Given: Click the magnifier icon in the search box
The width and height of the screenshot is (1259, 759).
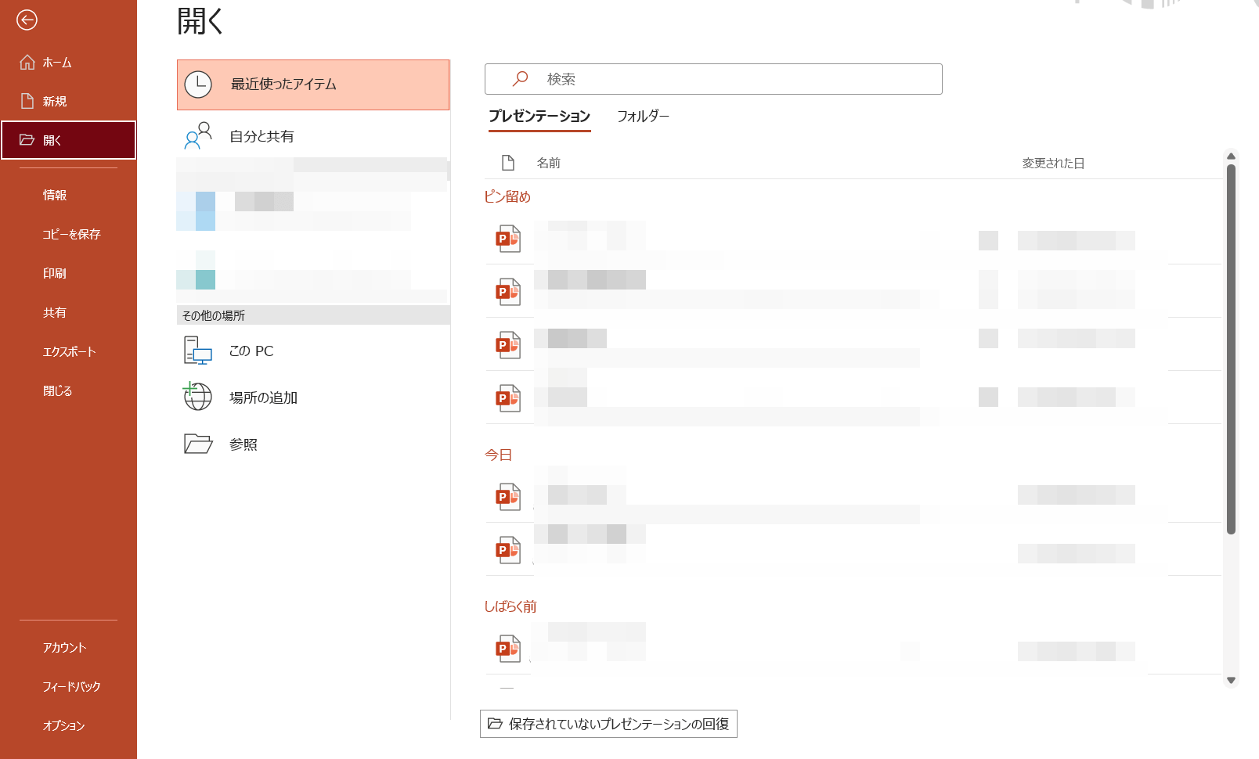Looking at the screenshot, I should pyautogui.click(x=520, y=79).
